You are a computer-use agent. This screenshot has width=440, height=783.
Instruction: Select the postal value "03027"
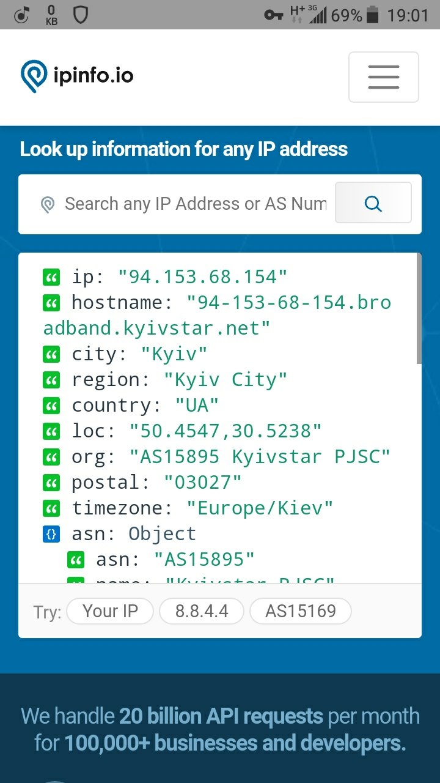point(202,483)
